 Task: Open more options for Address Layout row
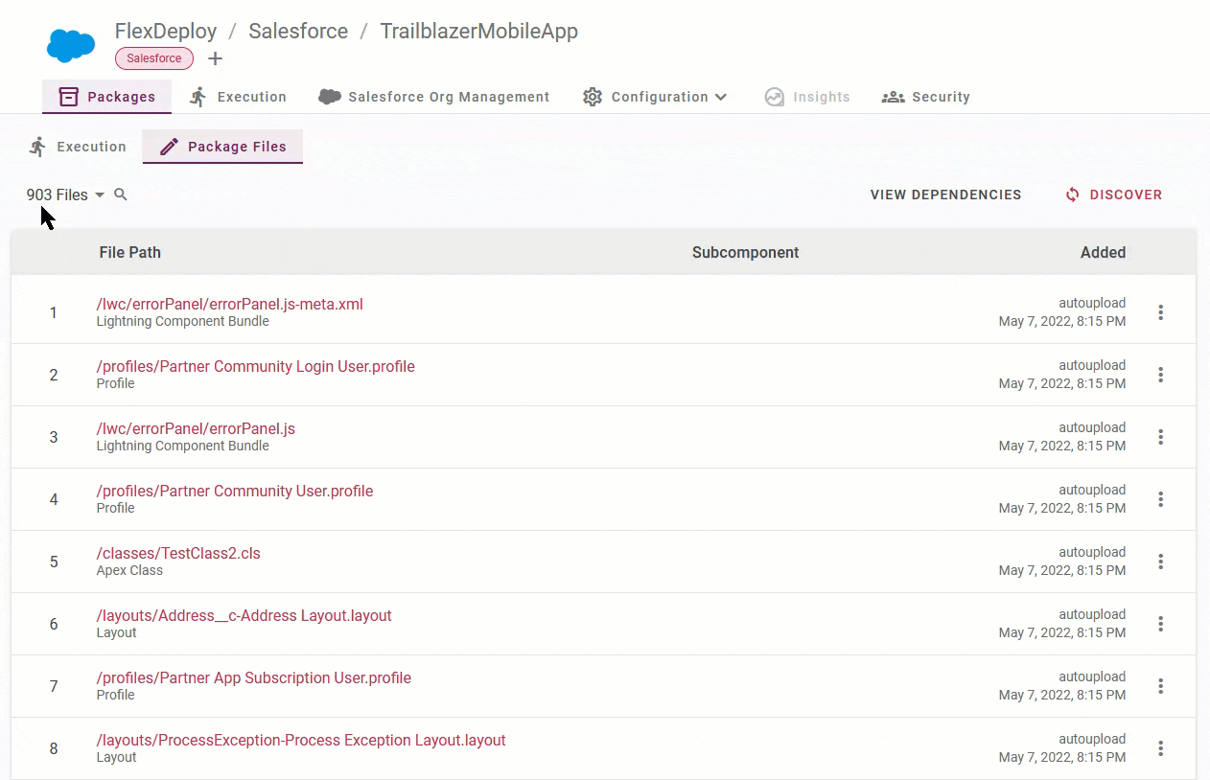1160,624
